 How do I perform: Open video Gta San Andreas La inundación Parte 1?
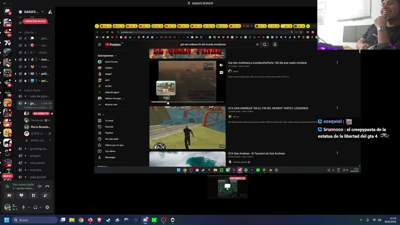click(x=267, y=63)
